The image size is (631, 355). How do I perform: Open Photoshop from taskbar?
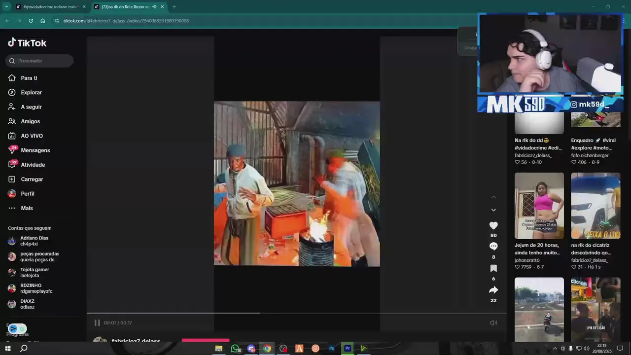[332, 349]
